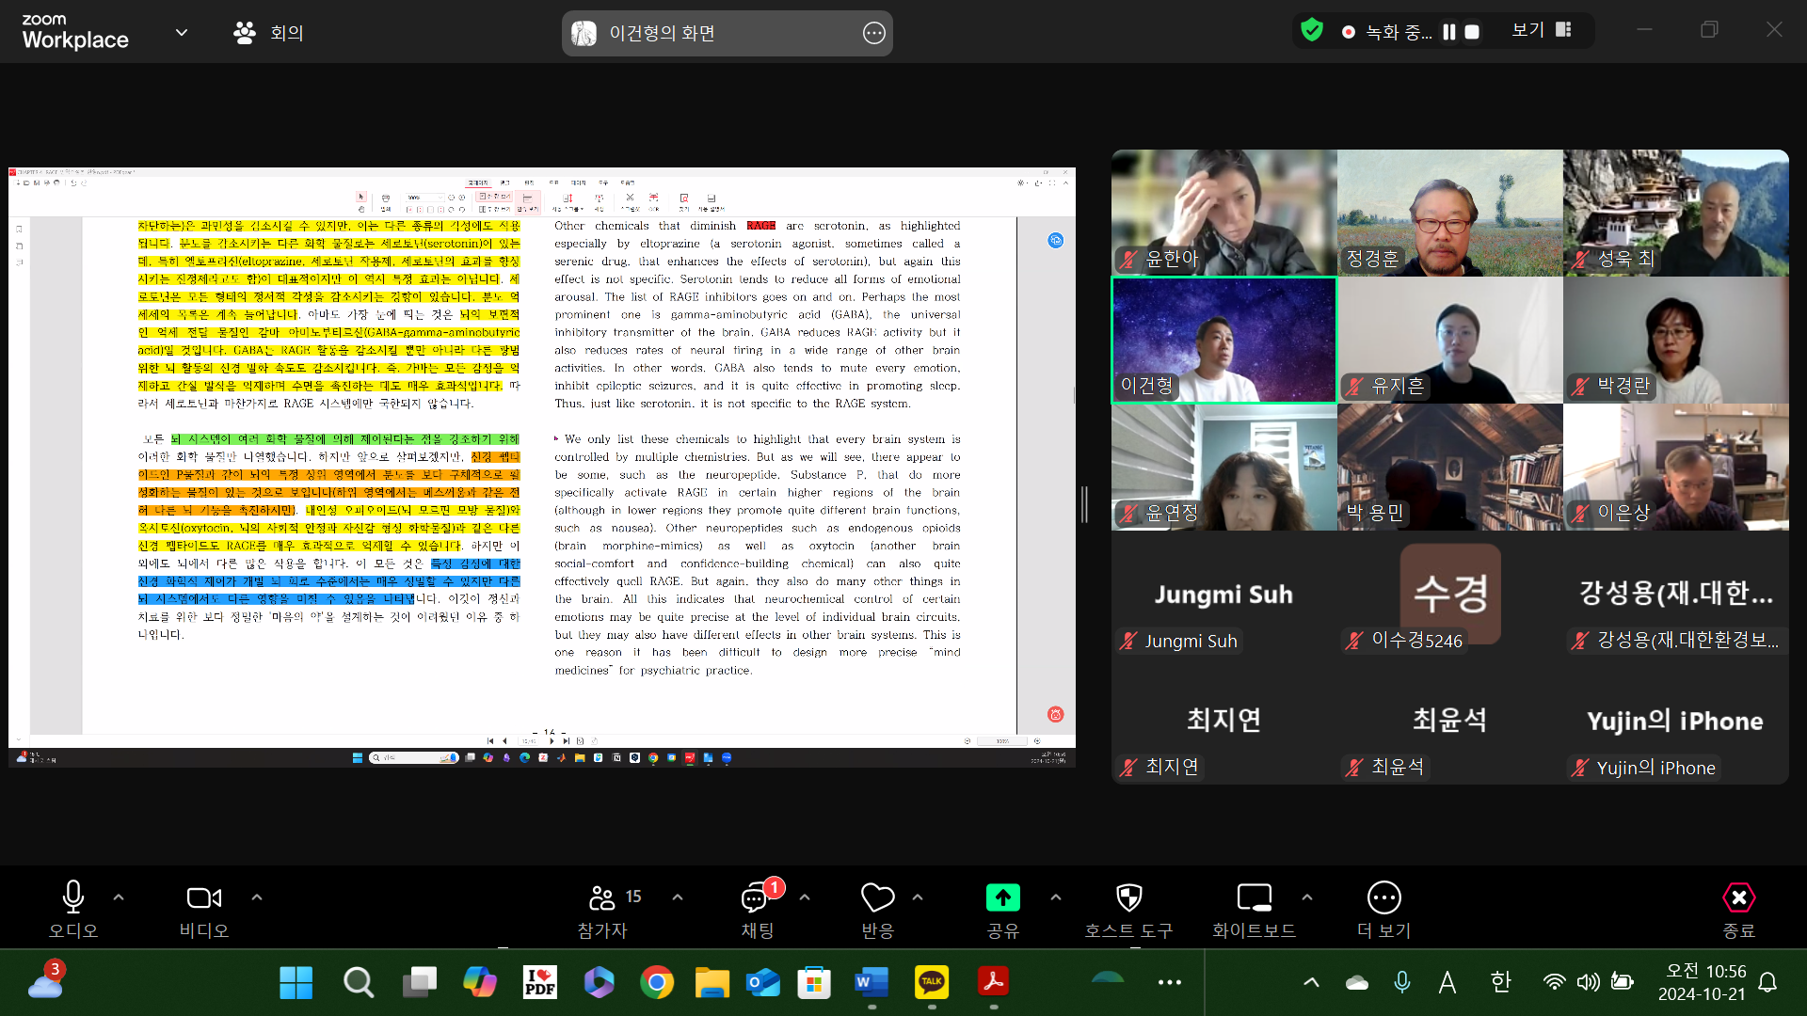Click the OneDrive cloud tray icon
Screen dimensions: 1807x1016
pos(1357,982)
